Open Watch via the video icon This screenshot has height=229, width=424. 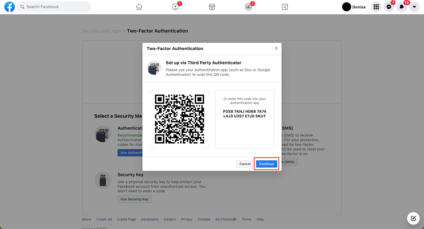click(x=175, y=7)
